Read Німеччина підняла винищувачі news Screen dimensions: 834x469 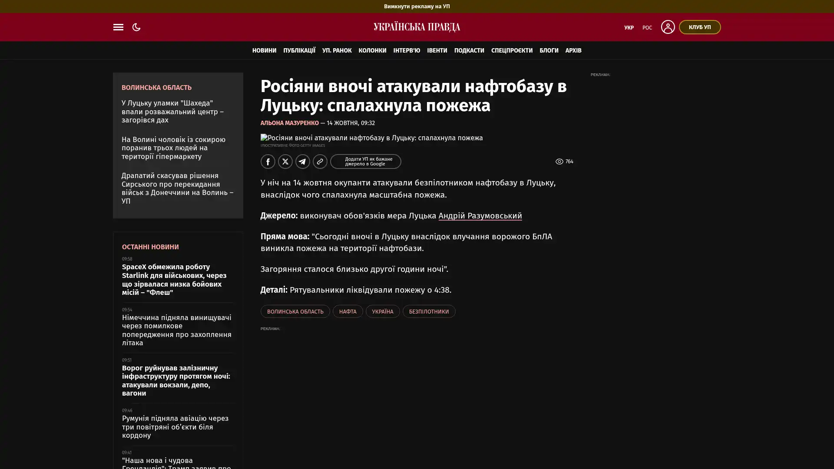[177, 330]
